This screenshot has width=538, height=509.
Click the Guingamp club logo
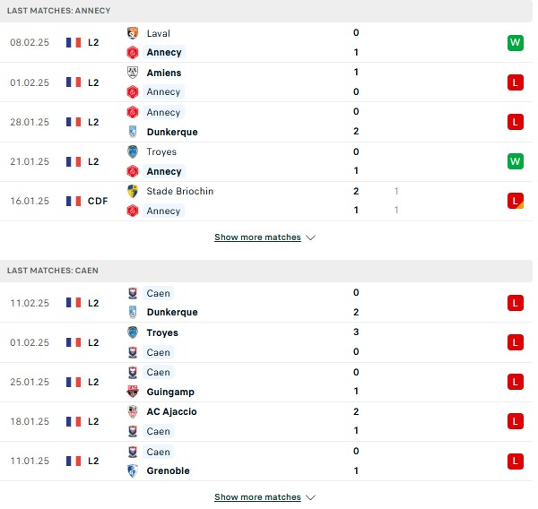click(133, 392)
